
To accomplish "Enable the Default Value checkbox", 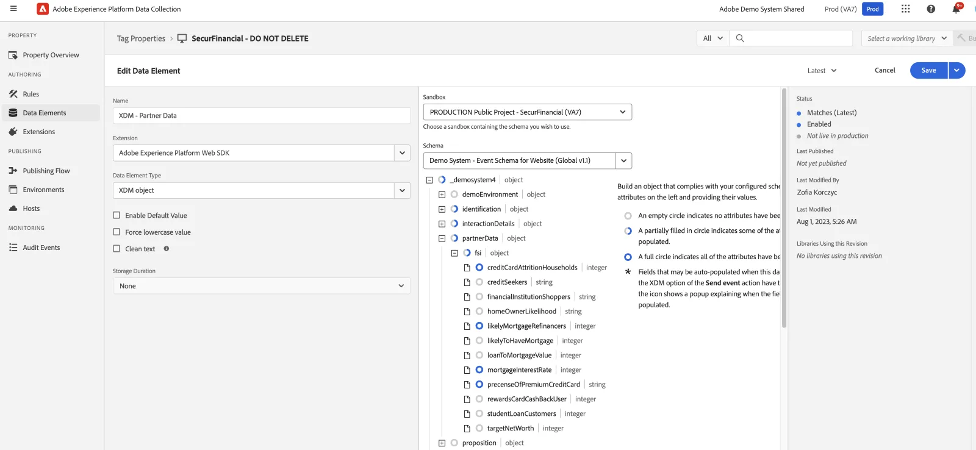I will coord(117,215).
